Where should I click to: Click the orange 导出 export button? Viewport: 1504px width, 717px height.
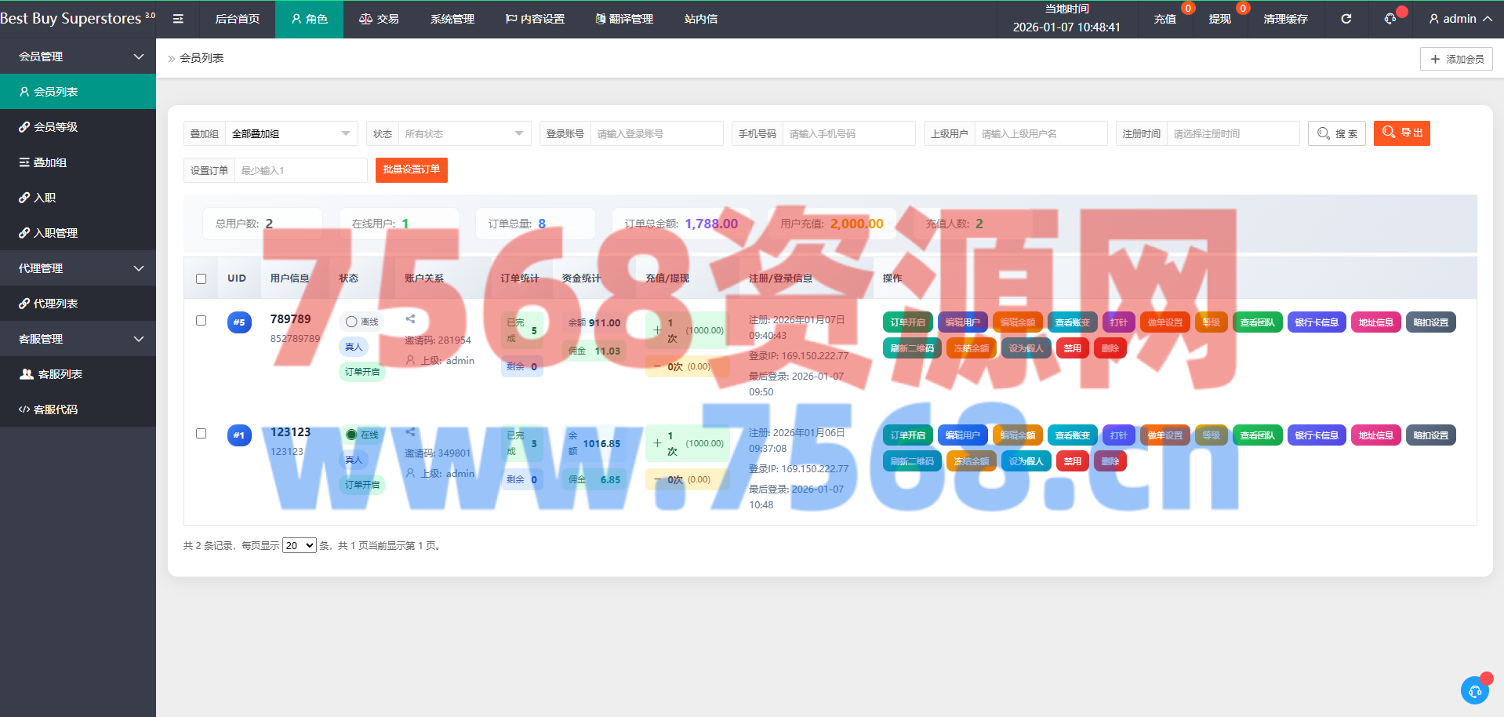1401,133
